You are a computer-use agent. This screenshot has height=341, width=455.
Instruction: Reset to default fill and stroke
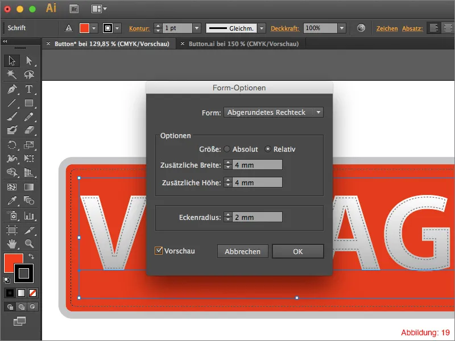coord(7,280)
